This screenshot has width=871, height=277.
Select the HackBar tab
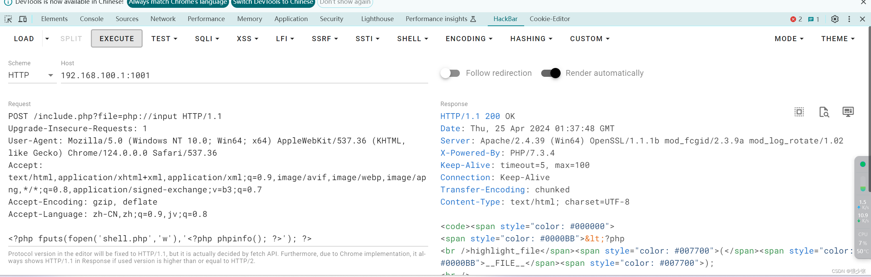(505, 19)
